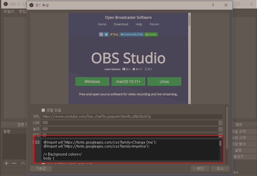Click the Windows 21.1 release label

point(127,69)
